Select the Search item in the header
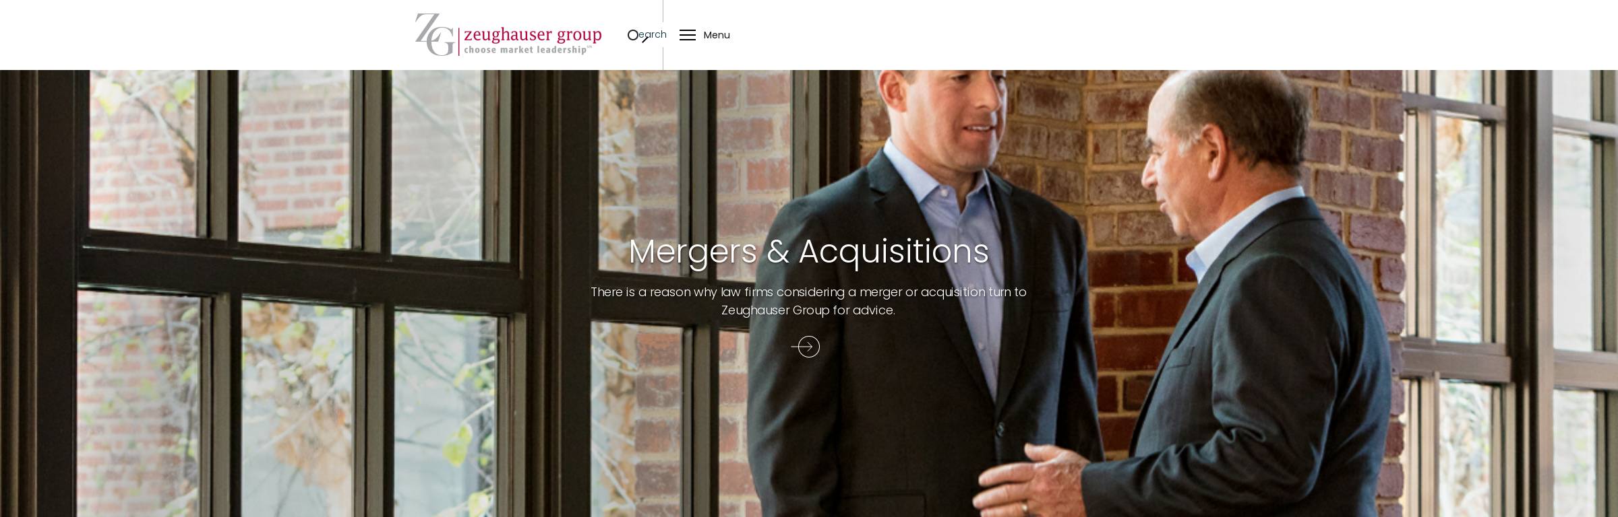The height and width of the screenshot is (517, 1618). click(647, 35)
